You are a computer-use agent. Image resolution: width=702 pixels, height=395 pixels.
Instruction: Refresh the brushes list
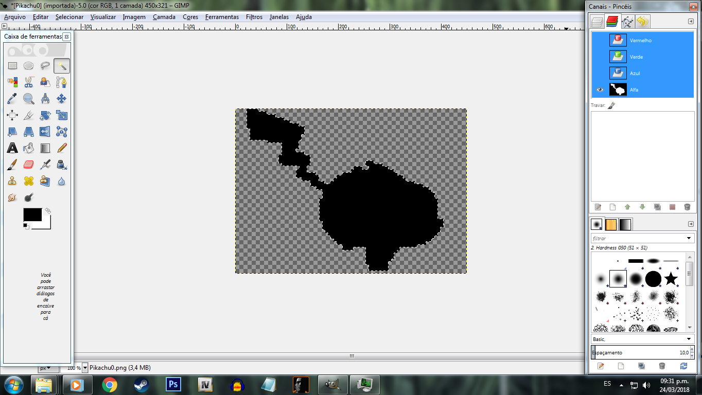pyautogui.click(x=683, y=366)
